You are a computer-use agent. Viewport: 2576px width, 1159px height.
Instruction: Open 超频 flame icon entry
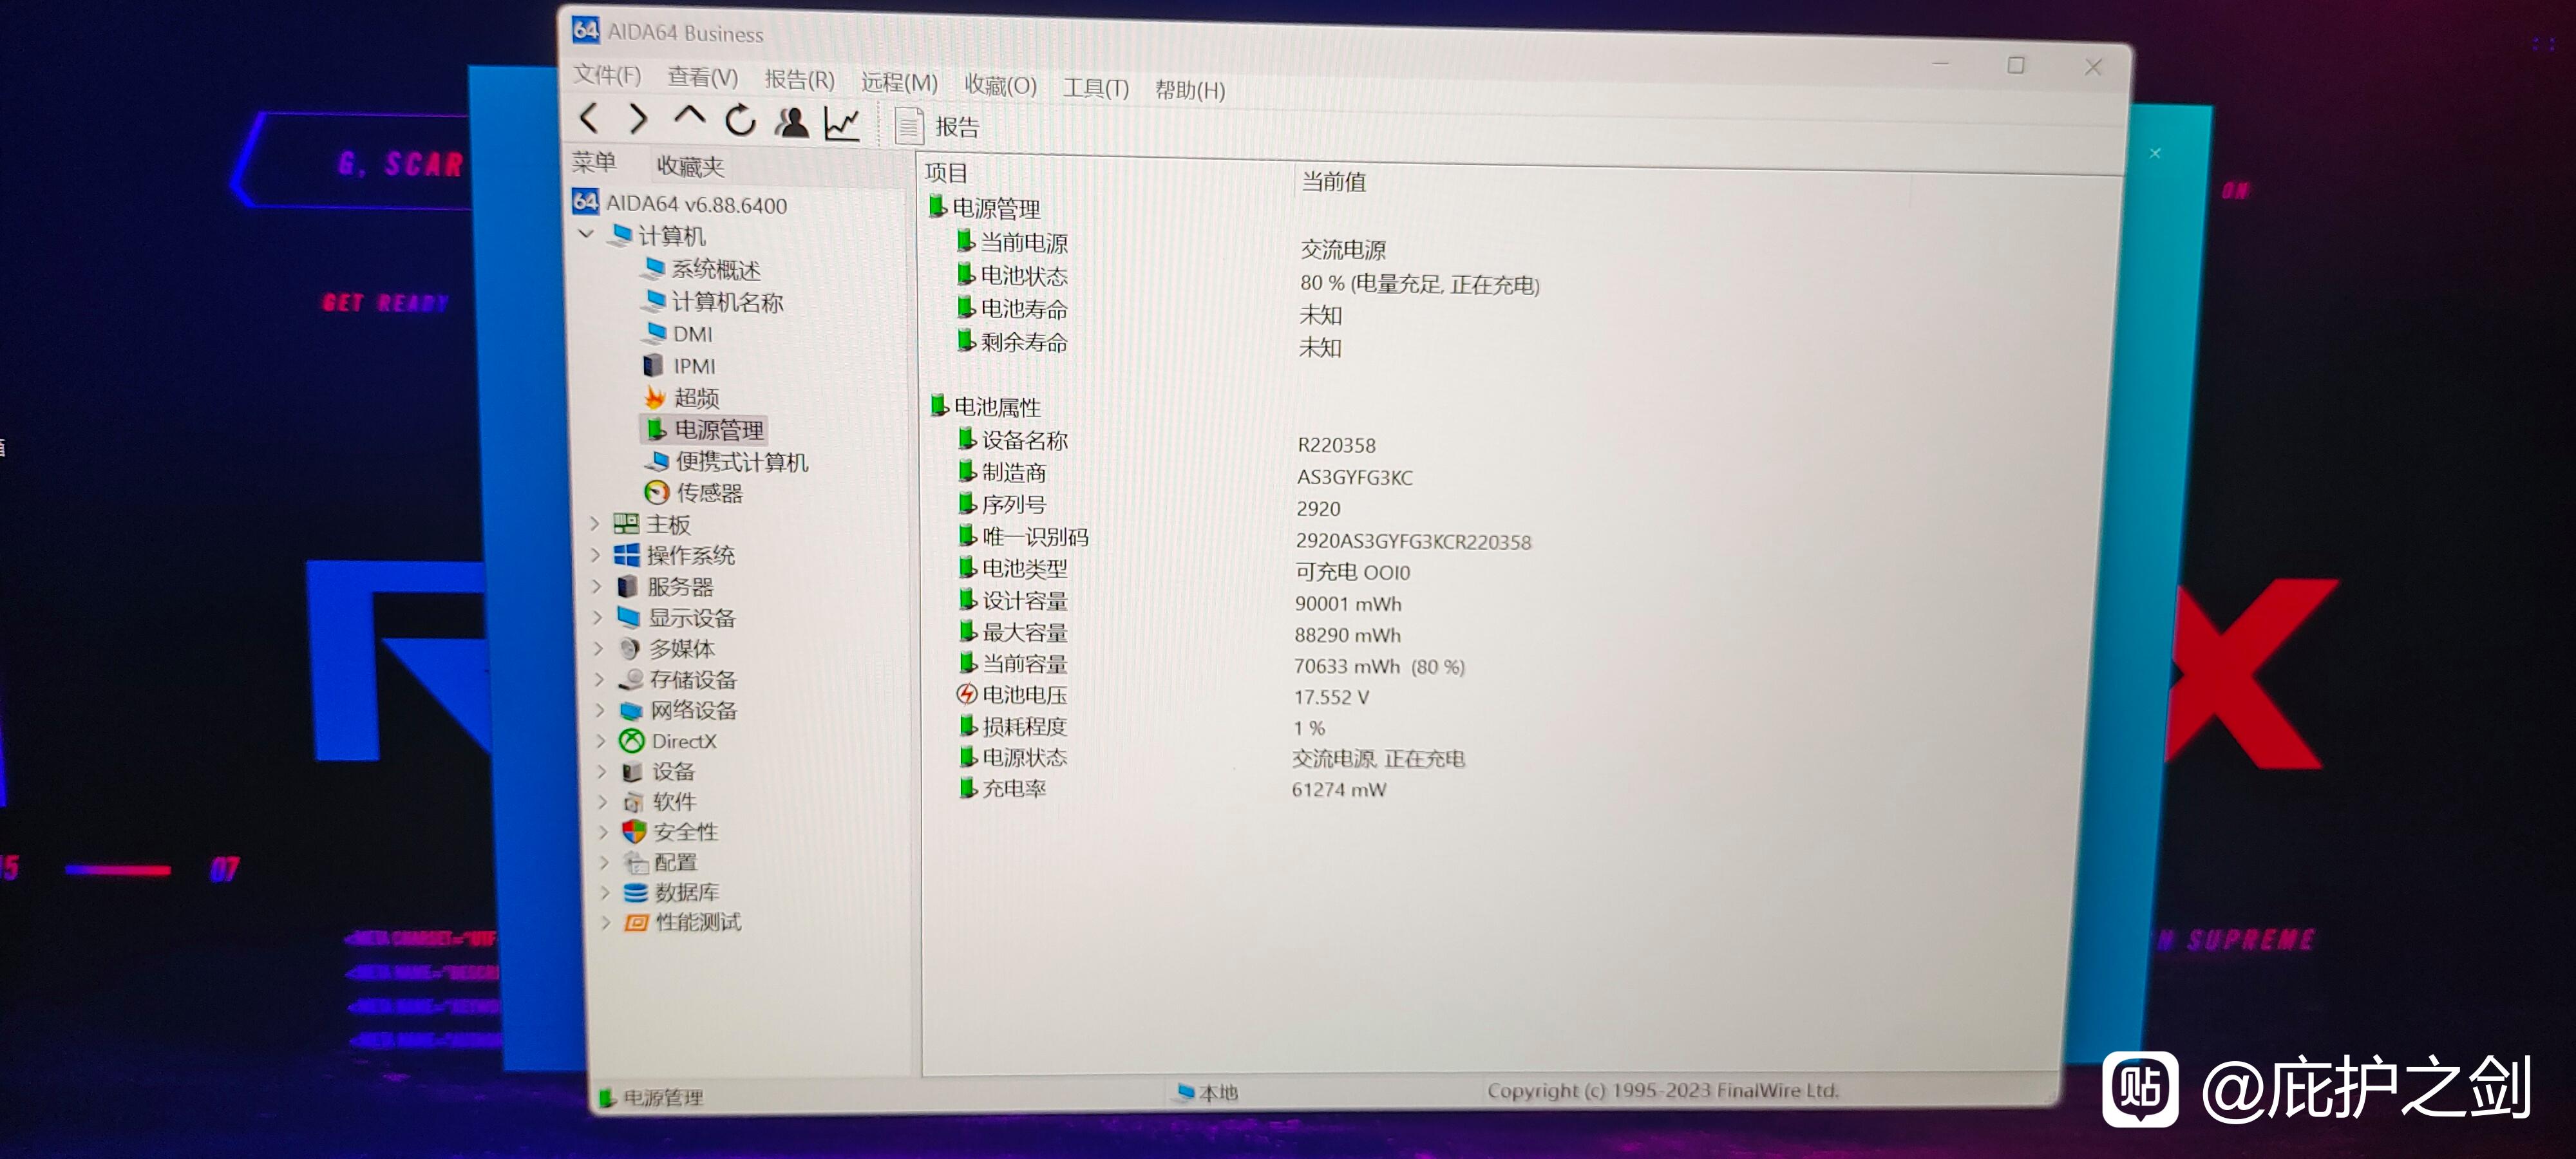click(x=655, y=397)
